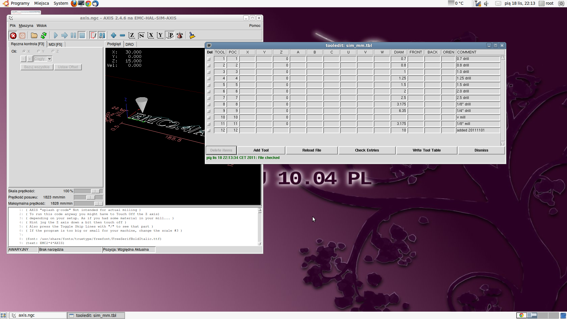Viewport: 567px width, 319px height.
Task: Clear live plot with the broom icon
Action: (192, 35)
